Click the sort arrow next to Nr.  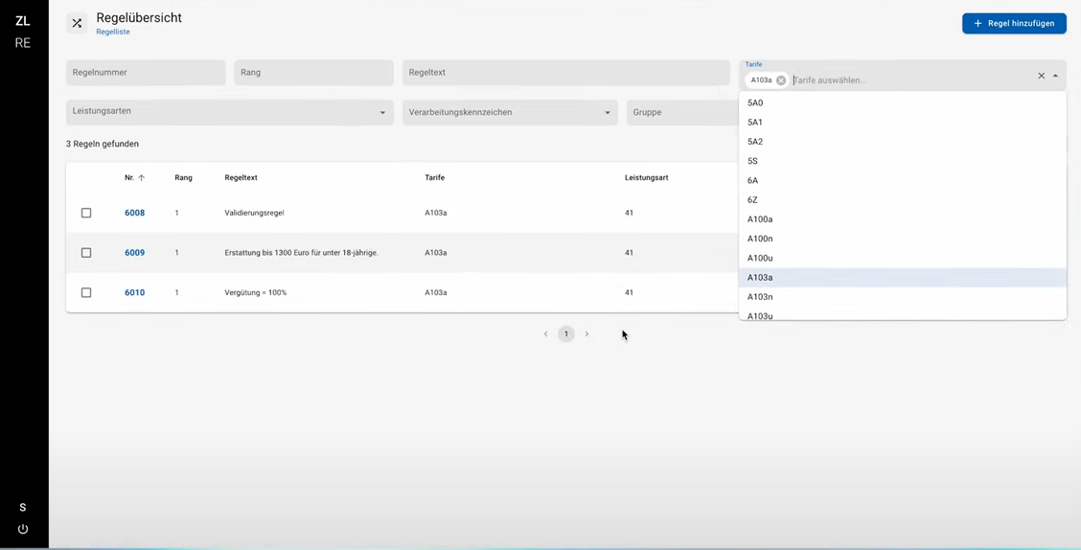142,177
